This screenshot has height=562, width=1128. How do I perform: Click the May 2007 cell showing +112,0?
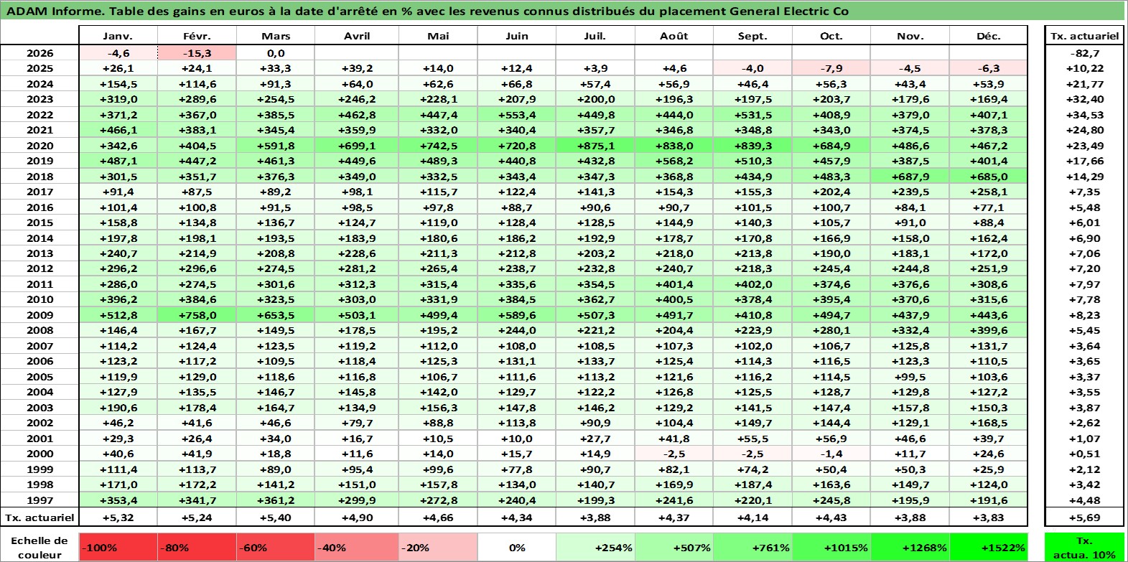pyautogui.click(x=437, y=346)
